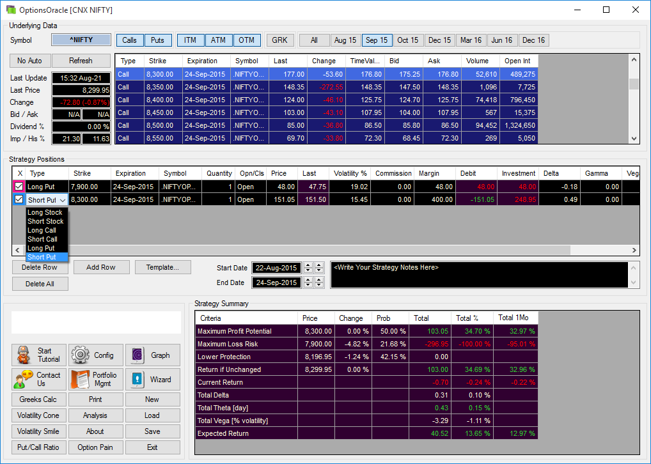Toggle the Sep 15 expiration filter

pos(377,40)
